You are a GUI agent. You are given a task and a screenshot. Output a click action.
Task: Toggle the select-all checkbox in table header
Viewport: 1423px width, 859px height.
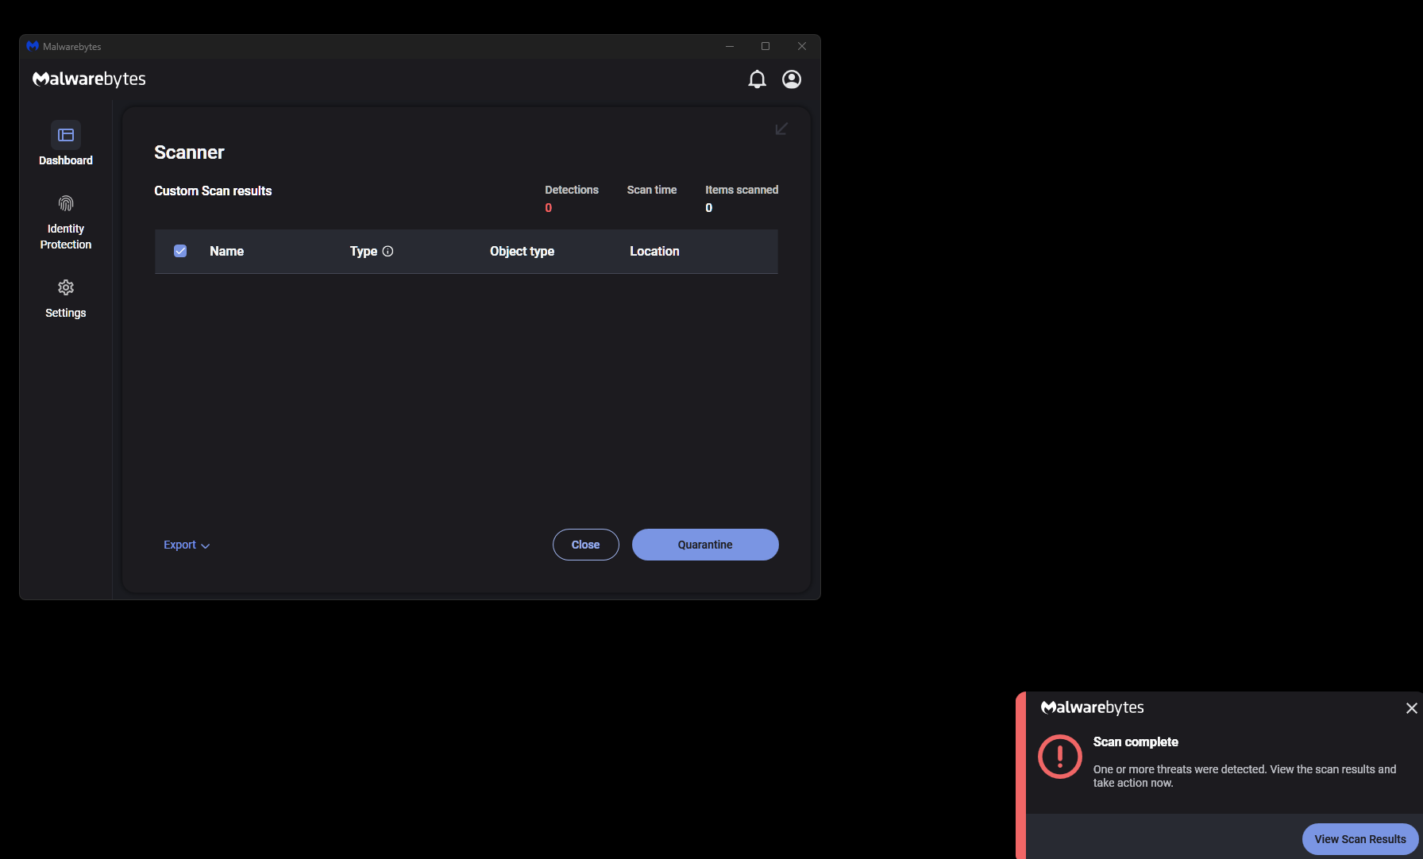[x=180, y=251]
